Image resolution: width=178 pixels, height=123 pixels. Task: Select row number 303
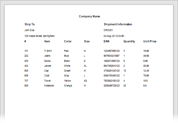pos(26,61)
